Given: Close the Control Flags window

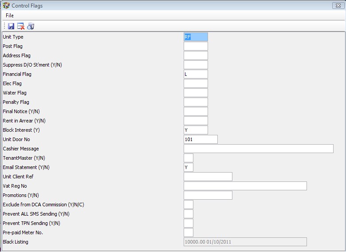Looking at the screenshot, I should (x=338, y=5).
